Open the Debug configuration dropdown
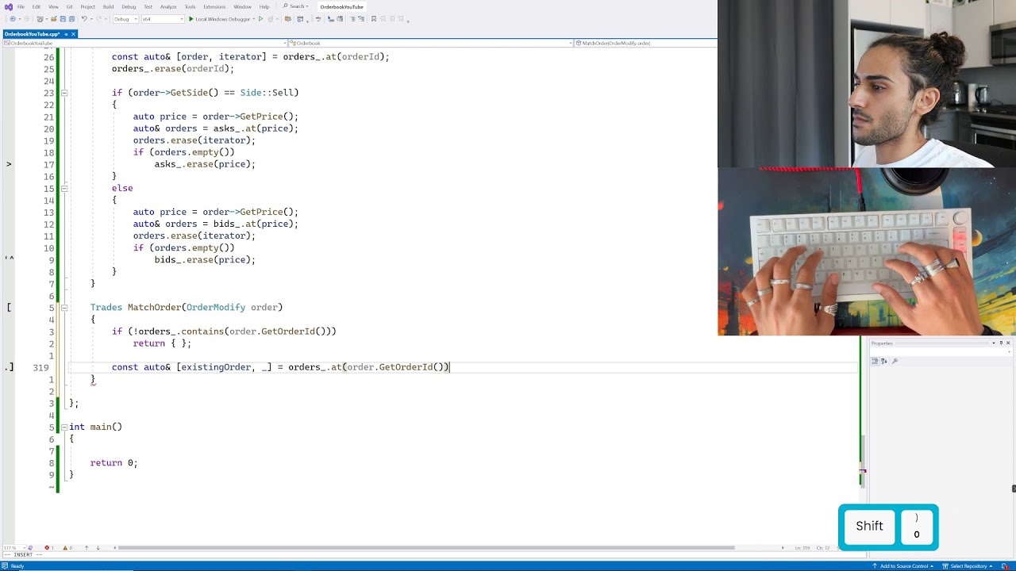The width and height of the screenshot is (1016, 571). [x=125, y=19]
